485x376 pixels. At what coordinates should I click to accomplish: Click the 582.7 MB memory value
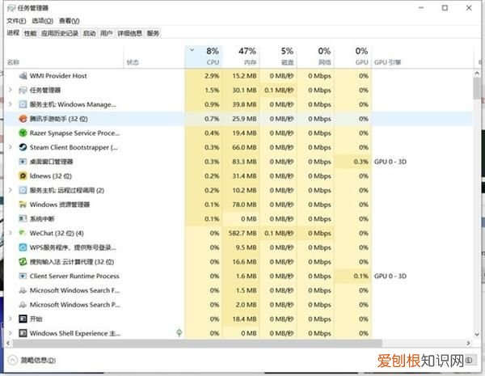(242, 233)
